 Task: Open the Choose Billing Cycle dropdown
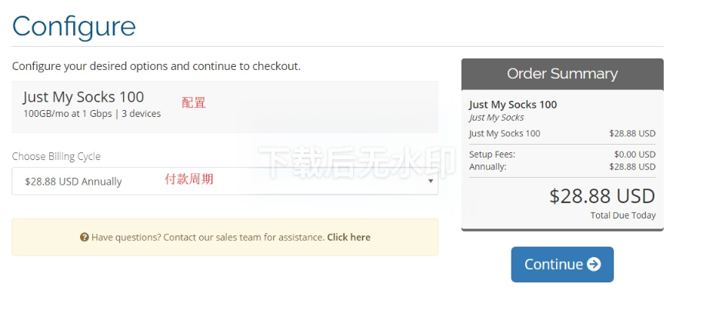(x=225, y=182)
